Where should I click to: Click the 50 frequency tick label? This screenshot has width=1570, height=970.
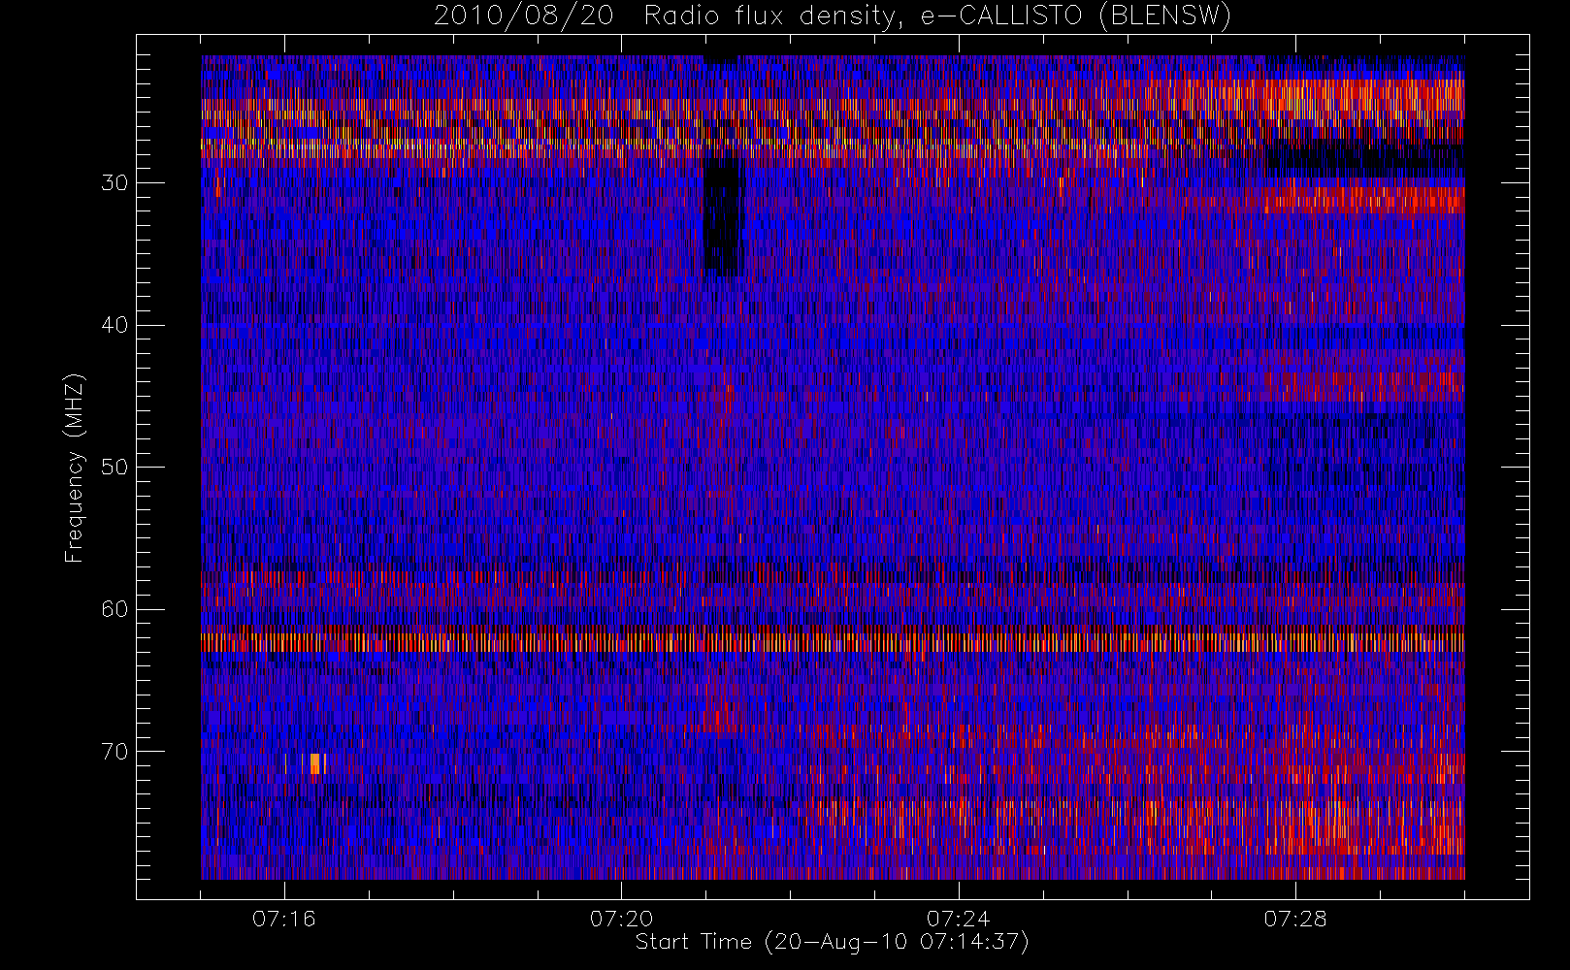(x=114, y=468)
